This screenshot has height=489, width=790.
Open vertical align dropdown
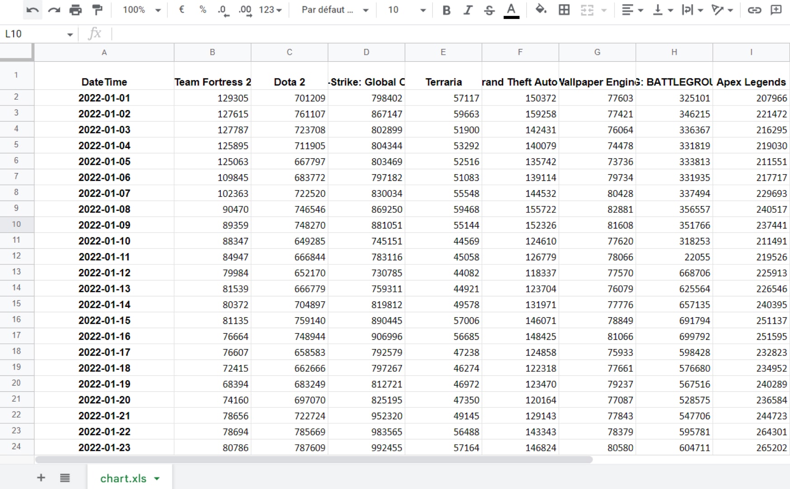pyautogui.click(x=663, y=10)
